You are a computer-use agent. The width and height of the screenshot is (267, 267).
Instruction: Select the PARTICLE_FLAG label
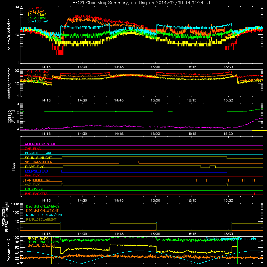(x=37, y=180)
